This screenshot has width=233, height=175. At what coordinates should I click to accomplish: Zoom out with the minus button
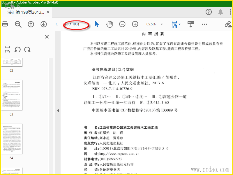(x=122, y=24)
